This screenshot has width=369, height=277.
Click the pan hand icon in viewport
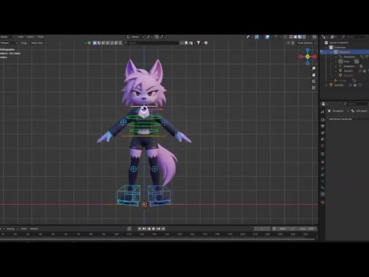tap(314, 75)
